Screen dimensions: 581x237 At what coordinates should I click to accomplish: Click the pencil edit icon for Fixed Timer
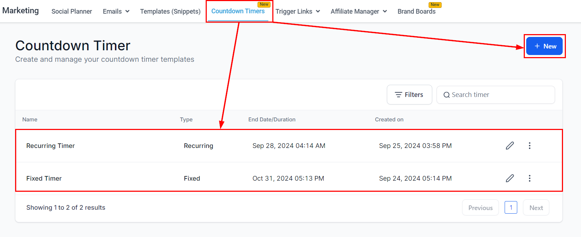[x=510, y=178]
